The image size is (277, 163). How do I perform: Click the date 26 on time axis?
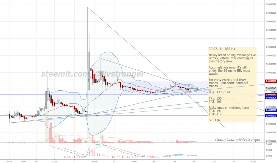[x=36, y=162]
